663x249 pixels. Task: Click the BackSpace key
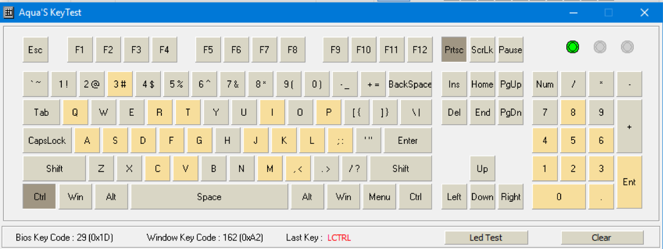pyautogui.click(x=410, y=84)
